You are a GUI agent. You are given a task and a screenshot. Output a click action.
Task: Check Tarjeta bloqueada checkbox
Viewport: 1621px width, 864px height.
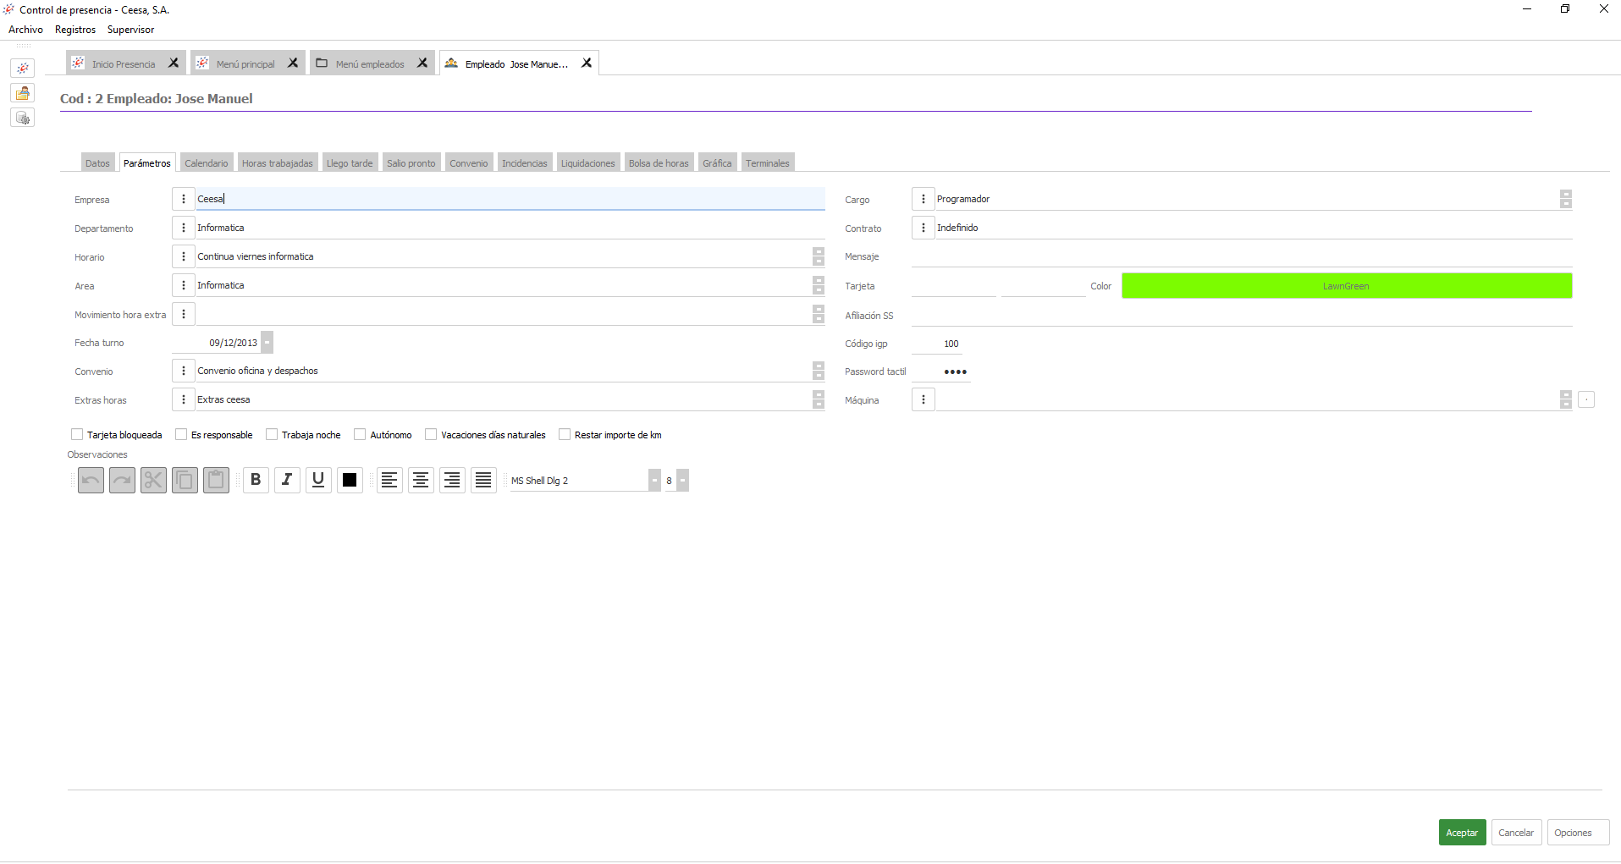[x=77, y=434]
